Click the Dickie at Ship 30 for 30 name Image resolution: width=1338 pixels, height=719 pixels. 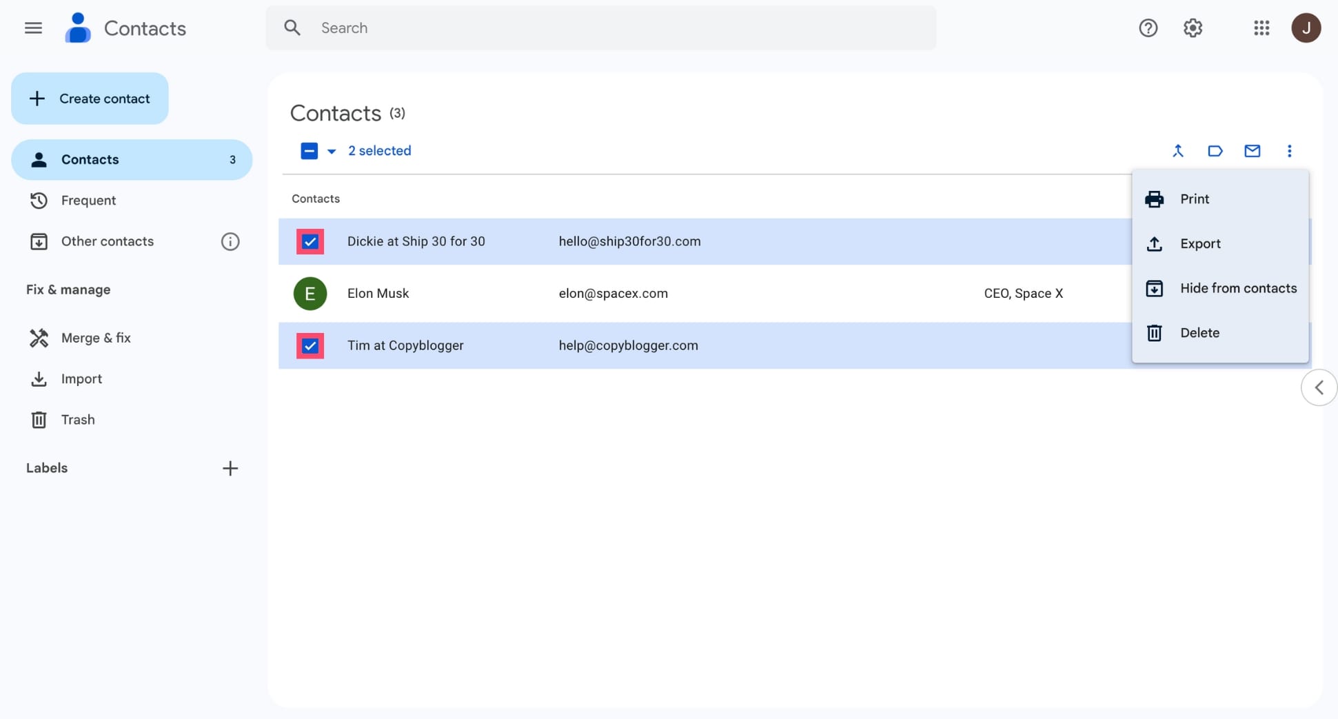point(416,241)
